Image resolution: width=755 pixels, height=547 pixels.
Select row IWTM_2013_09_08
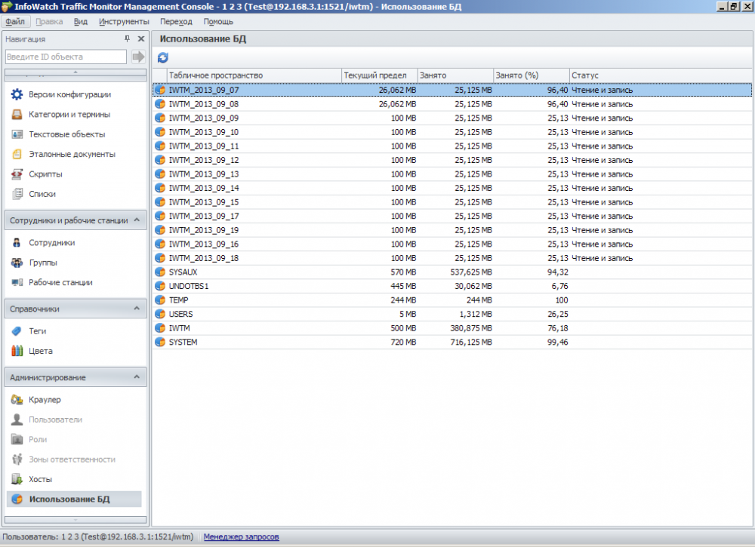(452, 104)
